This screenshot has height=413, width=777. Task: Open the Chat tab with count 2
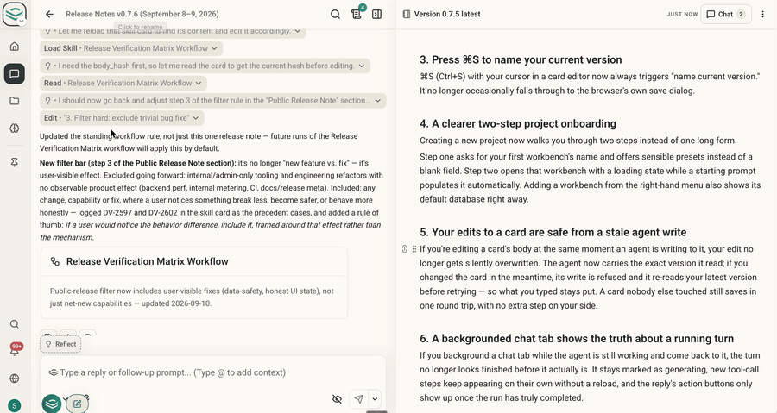(725, 15)
